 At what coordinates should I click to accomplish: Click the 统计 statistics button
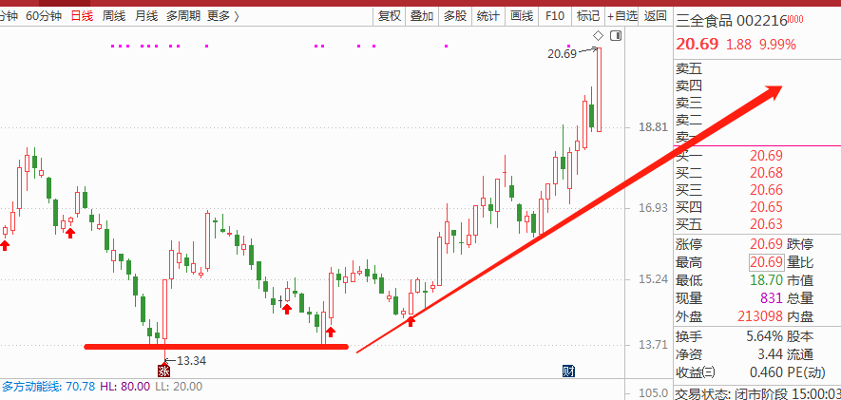[x=488, y=16]
